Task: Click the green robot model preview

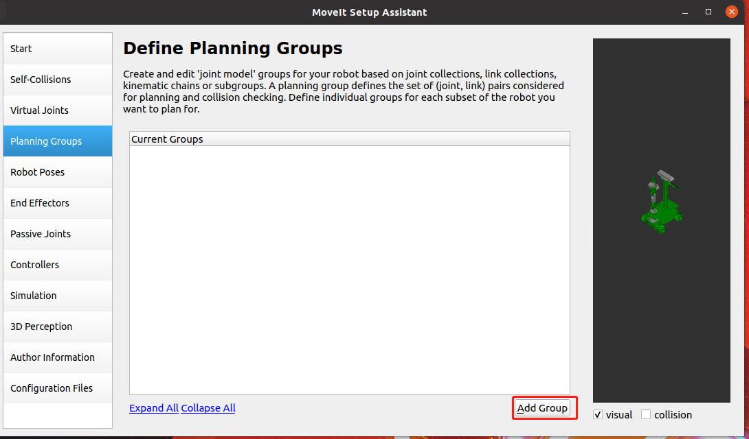Action: 662,202
